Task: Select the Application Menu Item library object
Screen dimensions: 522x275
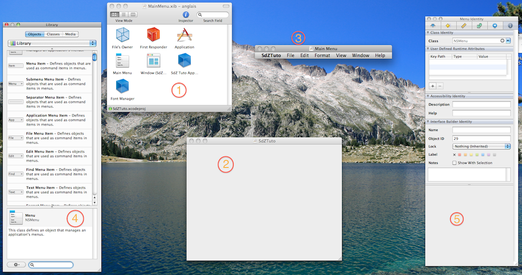Action: pos(49,120)
